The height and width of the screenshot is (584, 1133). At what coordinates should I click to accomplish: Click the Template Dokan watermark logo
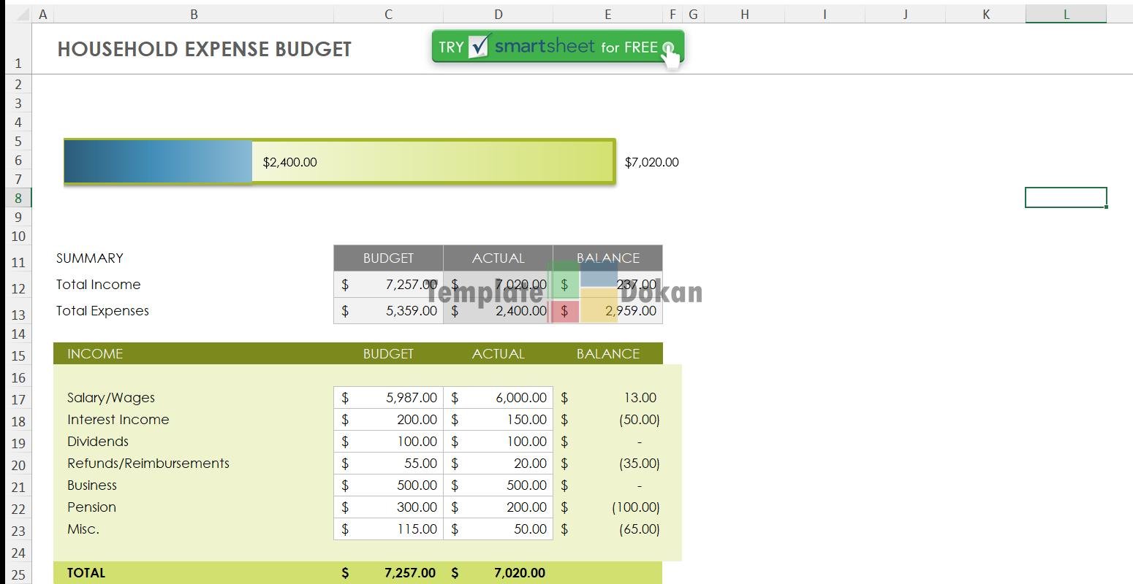click(582, 292)
